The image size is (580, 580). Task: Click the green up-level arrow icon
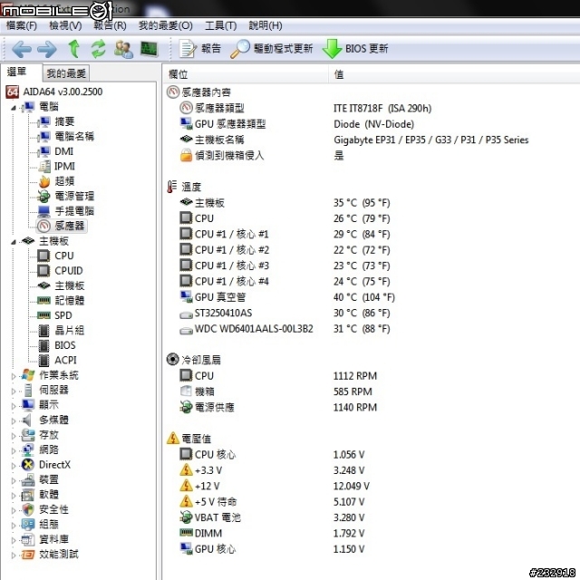(x=73, y=49)
